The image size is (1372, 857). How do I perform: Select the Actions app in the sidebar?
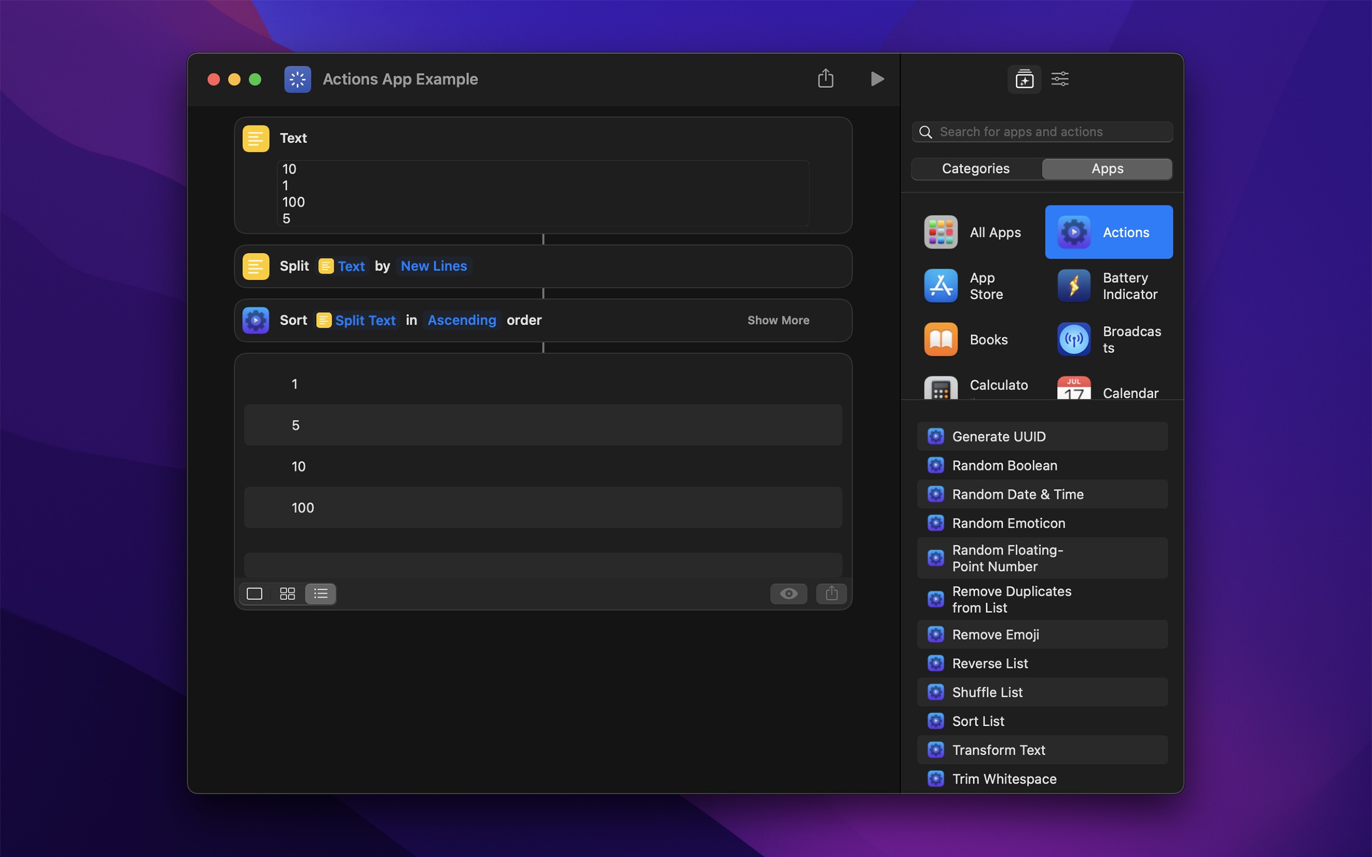point(1108,232)
